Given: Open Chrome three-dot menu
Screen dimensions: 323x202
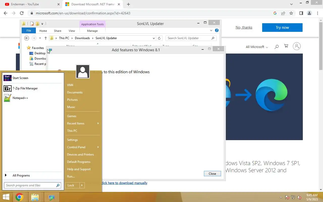Looking at the screenshot, I should point(317,13).
